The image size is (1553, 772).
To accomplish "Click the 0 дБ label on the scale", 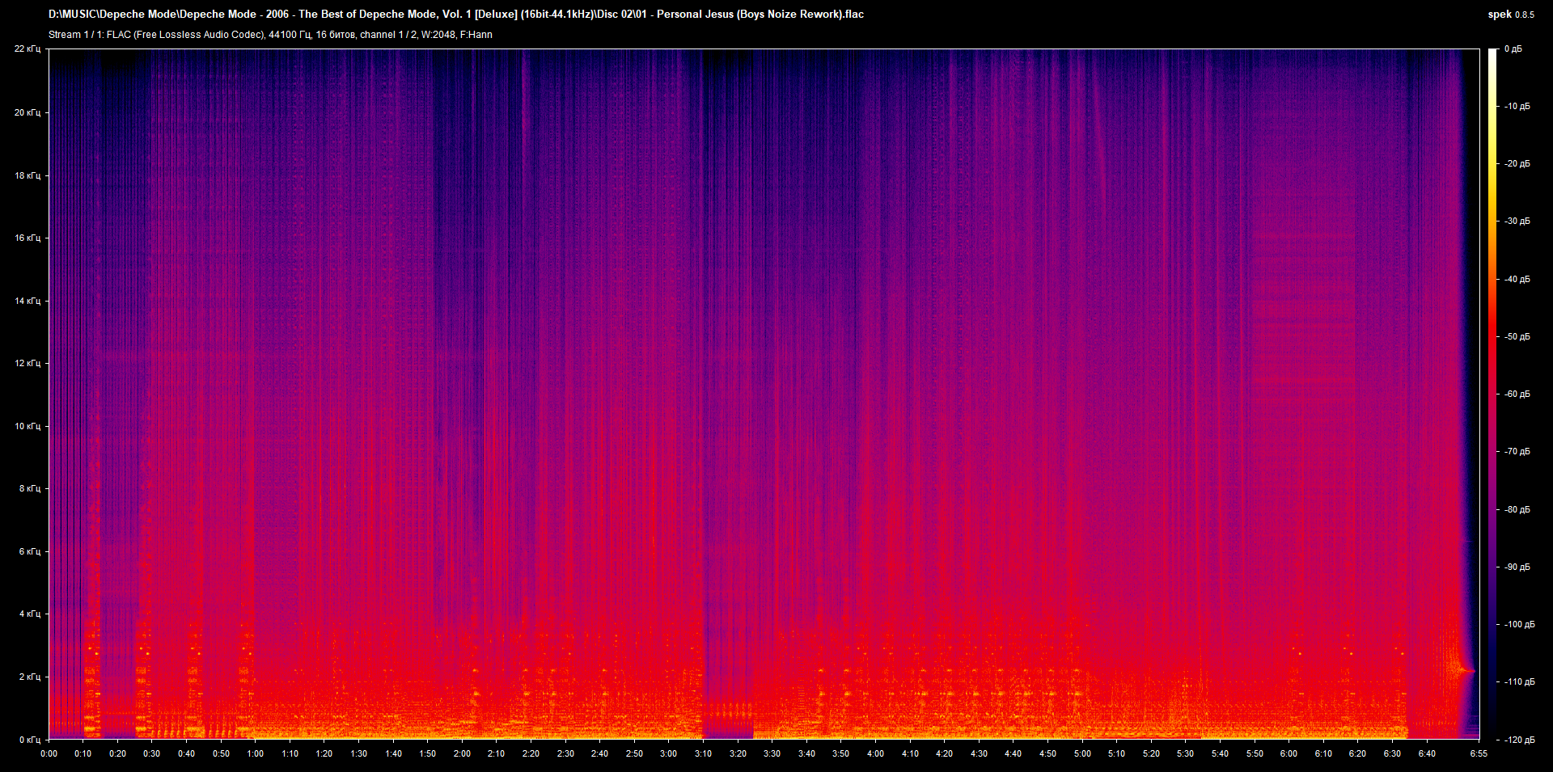I will (x=1513, y=49).
